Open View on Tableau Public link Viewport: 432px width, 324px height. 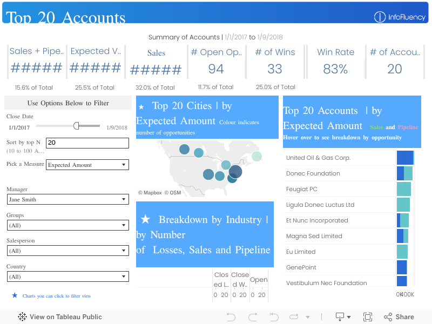pyautogui.click(x=60, y=317)
